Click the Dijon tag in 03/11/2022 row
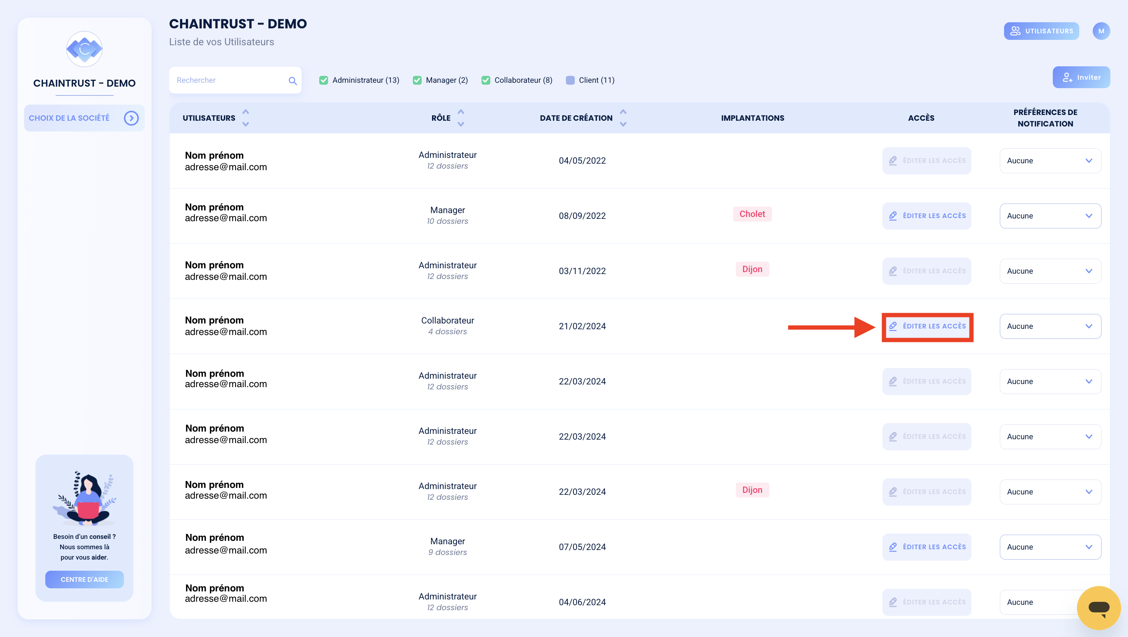The image size is (1128, 637). click(752, 269)
